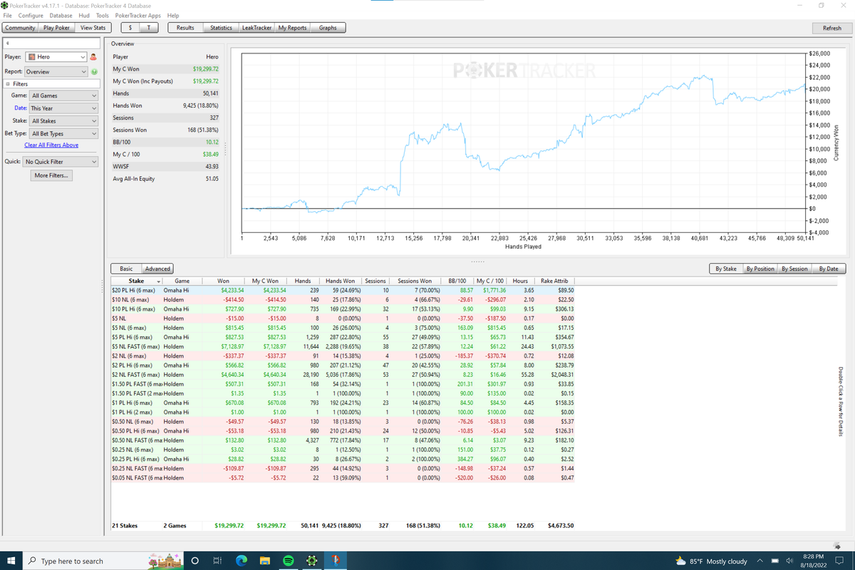Sort by the Rake Attrib column header
The height and width of the screenshot is (570, 855).
click(x=554, y=281)
